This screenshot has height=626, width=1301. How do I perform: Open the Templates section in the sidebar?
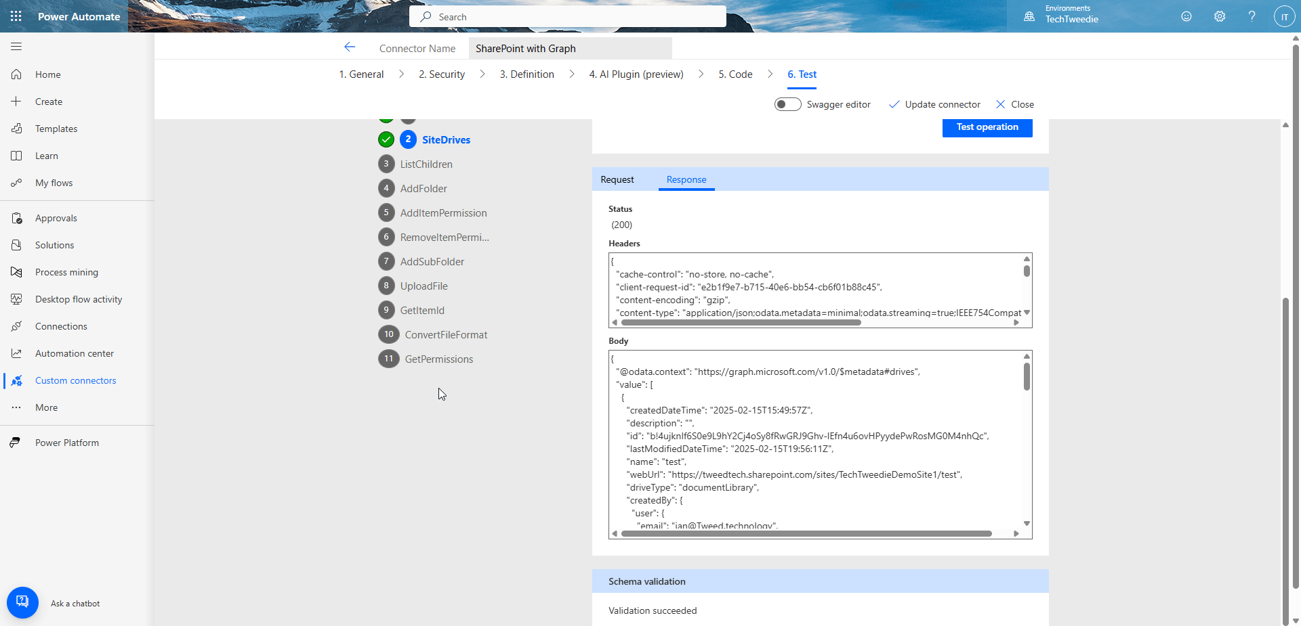(x=56, y=129)
